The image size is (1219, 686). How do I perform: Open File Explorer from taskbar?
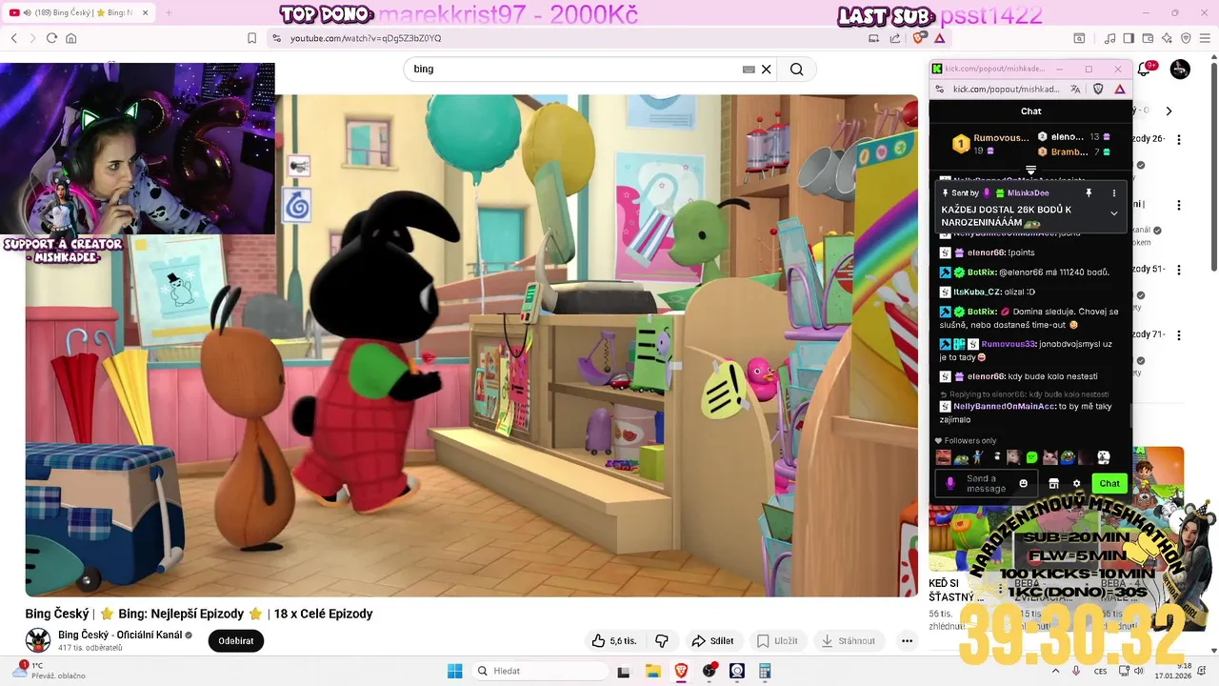[x=652, y=671]
